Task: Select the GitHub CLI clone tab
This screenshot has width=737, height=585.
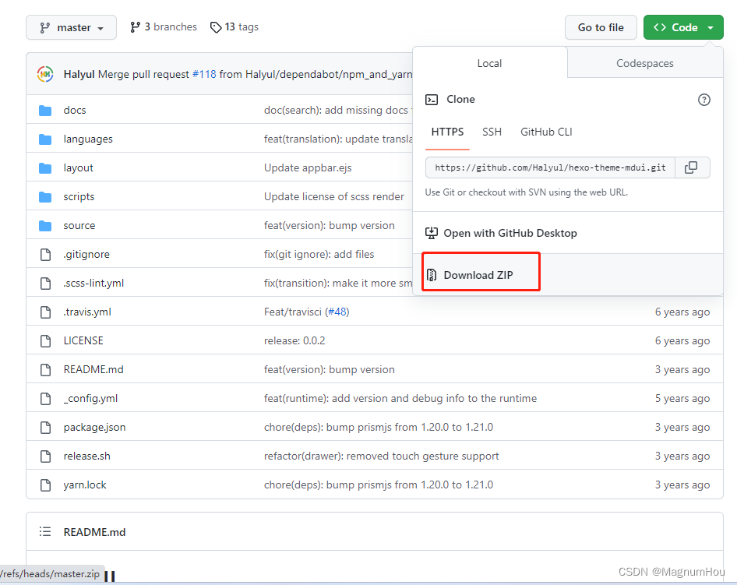Action: pyautogui.click(x=546, y=132)
